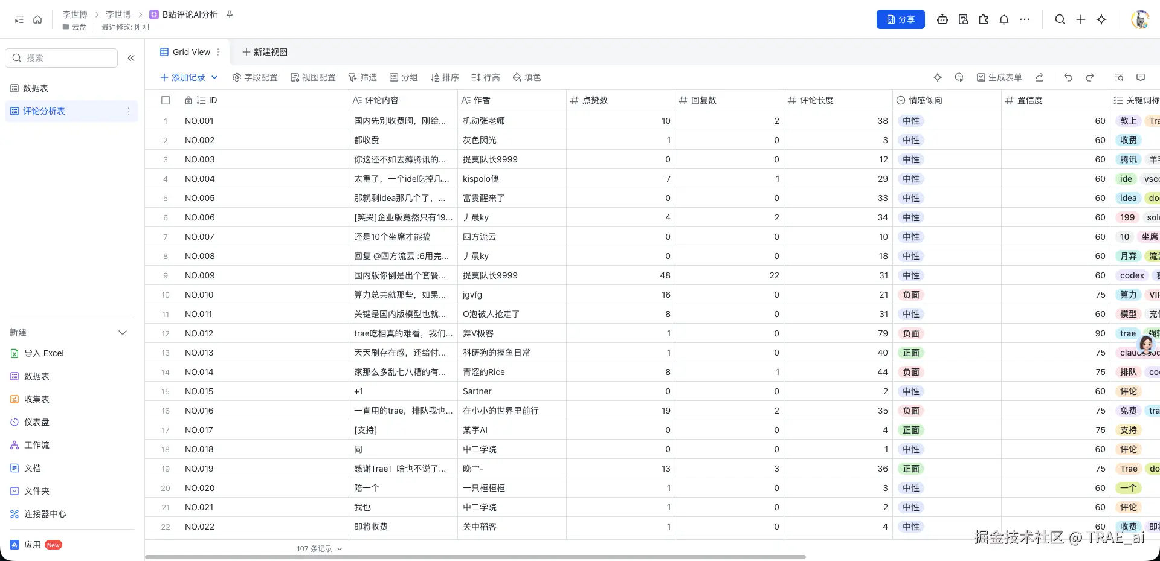
Task: Pin the B站评论AI分析 document
Action: (x=230, y=14)
